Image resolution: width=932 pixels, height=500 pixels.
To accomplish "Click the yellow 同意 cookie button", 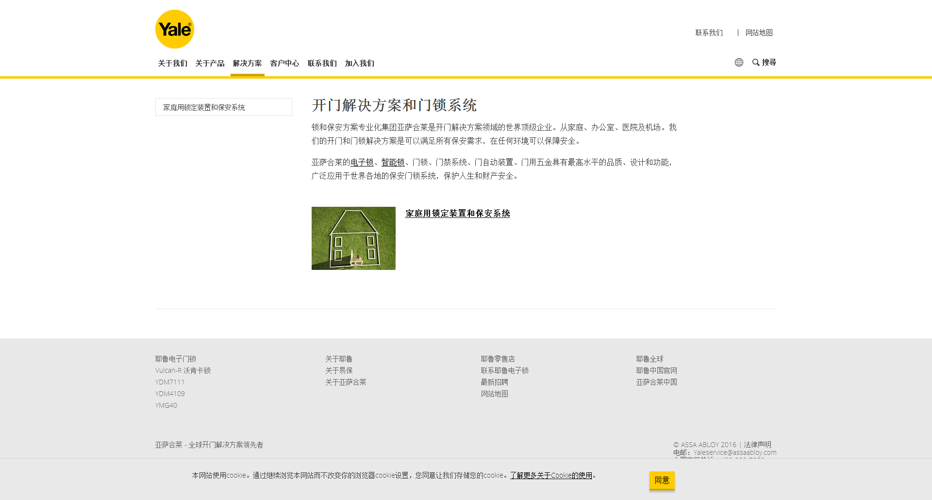I will (662, 480).
